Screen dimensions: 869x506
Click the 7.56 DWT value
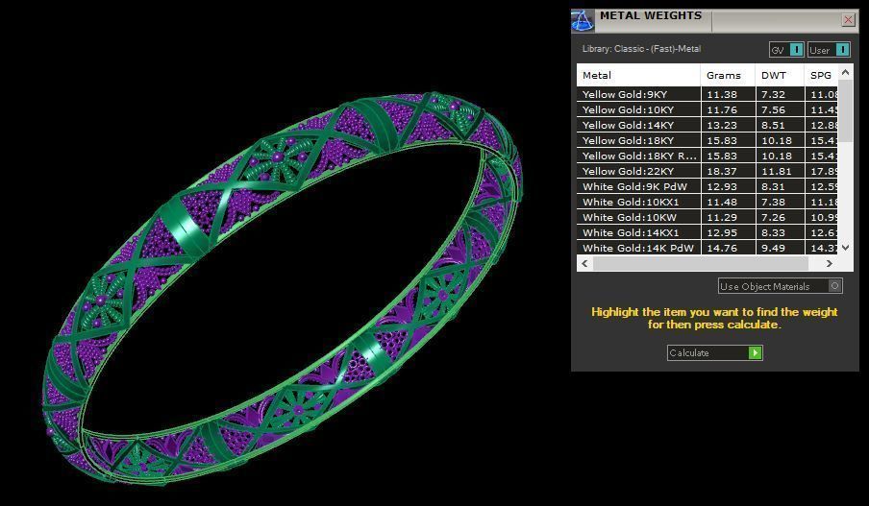(773, 110)
